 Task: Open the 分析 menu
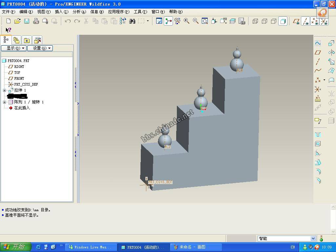[x=79, y=12]
